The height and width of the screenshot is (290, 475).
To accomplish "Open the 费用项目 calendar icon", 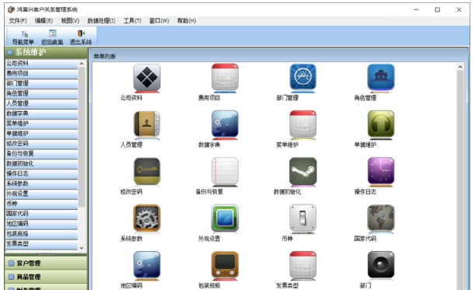I will point(225,77).
